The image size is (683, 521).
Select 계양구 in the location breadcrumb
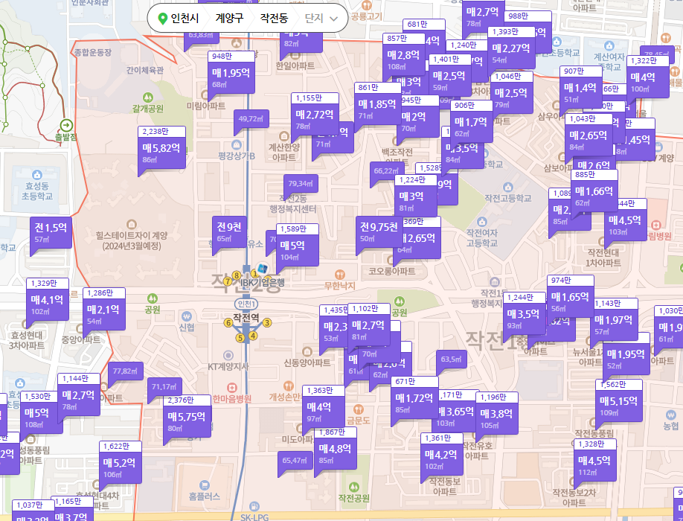(229, 19)
